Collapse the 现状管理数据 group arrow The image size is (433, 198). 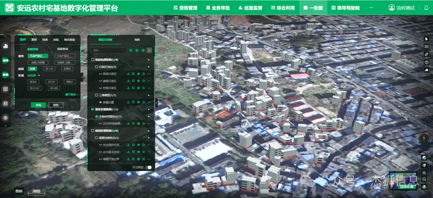(x=148, y=109)
